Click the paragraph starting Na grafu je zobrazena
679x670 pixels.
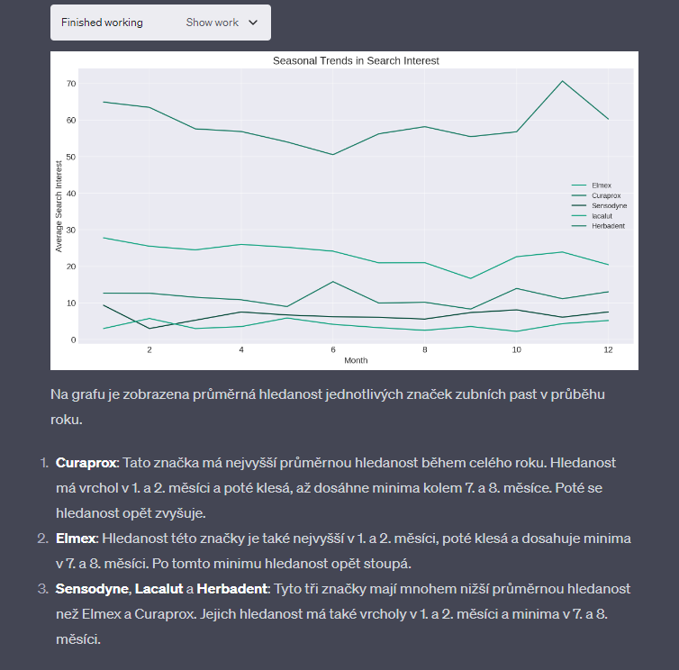pos(328,407)
